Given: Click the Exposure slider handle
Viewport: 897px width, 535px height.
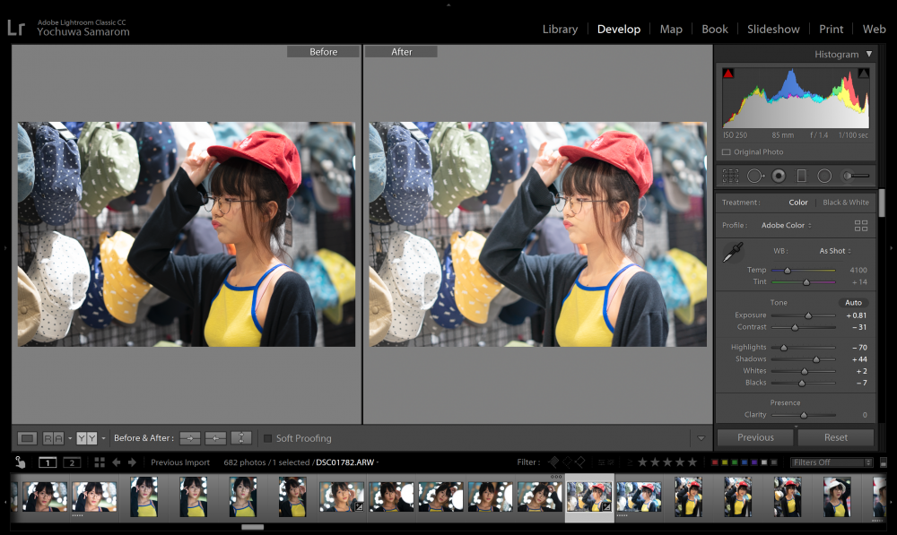Looking at the screenshot, I should click(808, 315).
